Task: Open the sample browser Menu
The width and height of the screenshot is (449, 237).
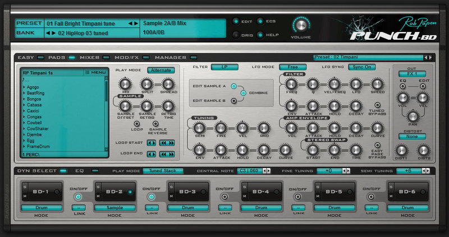Action: coord(95,72)
